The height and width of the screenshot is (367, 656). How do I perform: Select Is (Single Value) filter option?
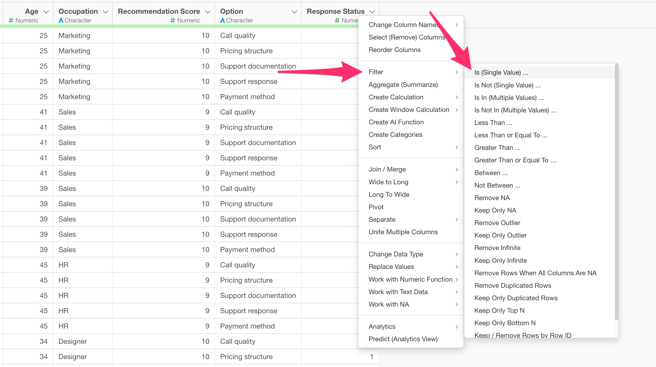501,72
